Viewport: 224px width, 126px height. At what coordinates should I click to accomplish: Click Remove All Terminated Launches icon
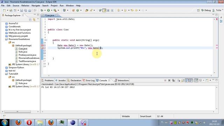[173, 80]
